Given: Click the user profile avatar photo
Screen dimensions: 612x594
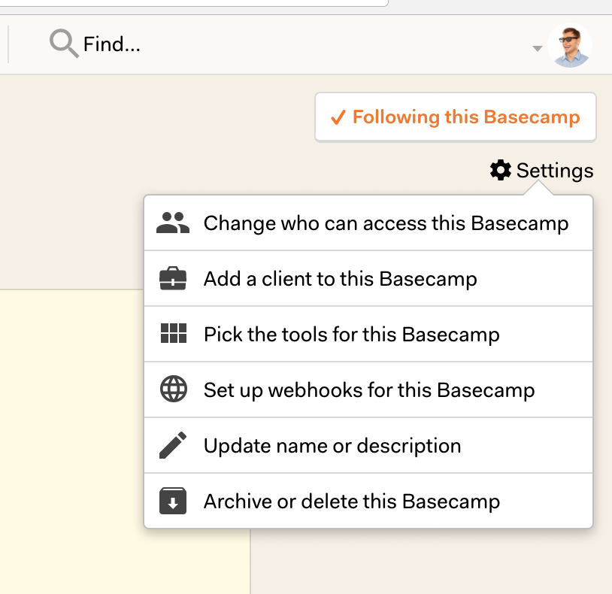Looking at the screenshot, I should [570, 45].
